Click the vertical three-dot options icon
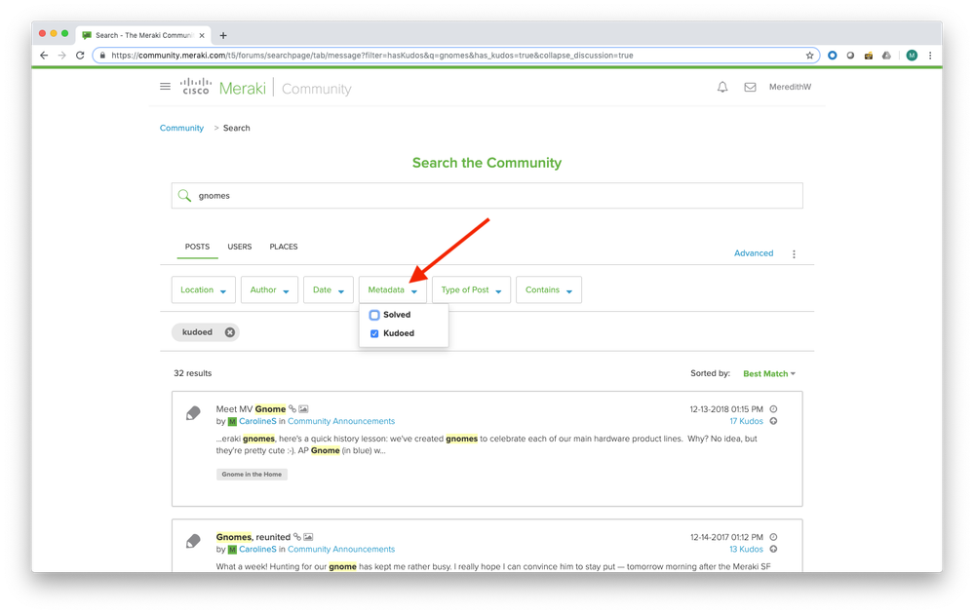974x614 pixels. point(794,254)
